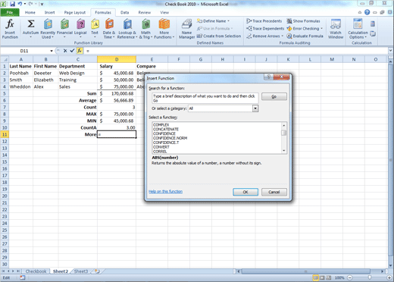Open the Help on this function link
394x282 pixels.
click(x=165, y=191)
